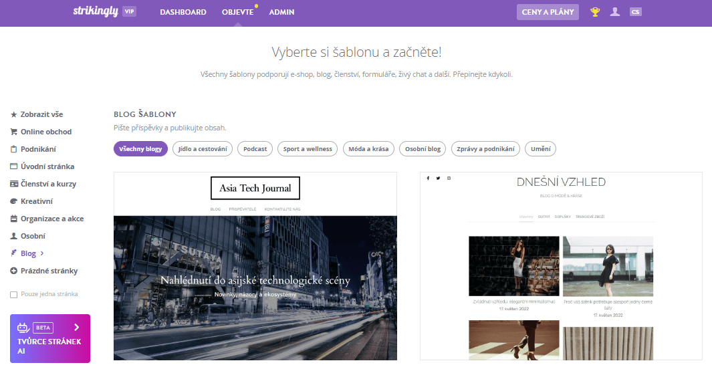Click the cart icon beside Online obchod
Screen dimensions: 712x371
click(13, 132)
